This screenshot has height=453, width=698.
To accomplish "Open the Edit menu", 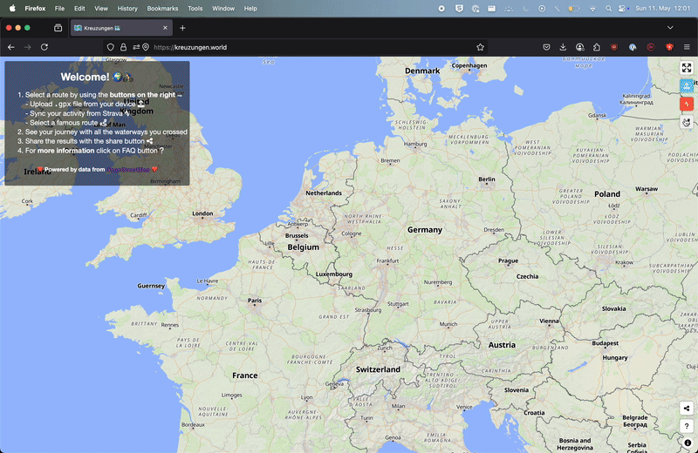I will point(79,9).
